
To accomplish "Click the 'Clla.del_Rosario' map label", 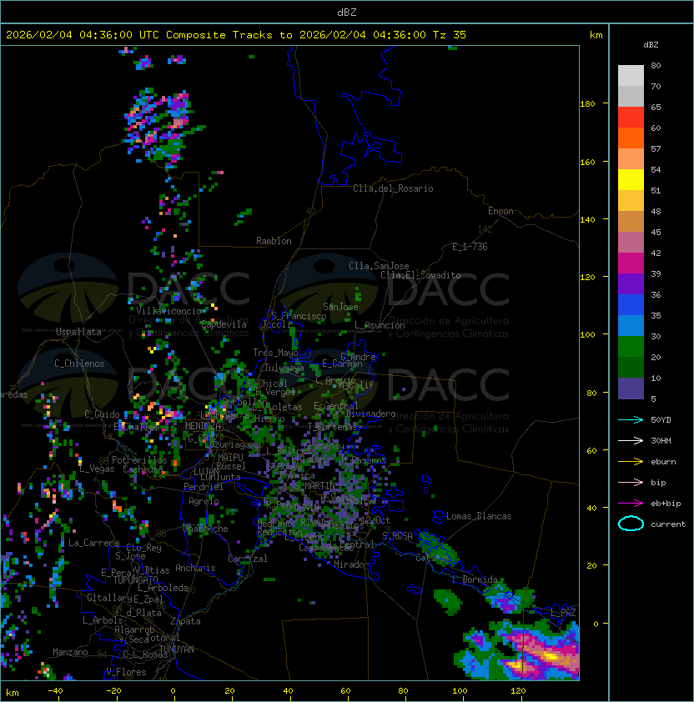I will click(393, 188).
